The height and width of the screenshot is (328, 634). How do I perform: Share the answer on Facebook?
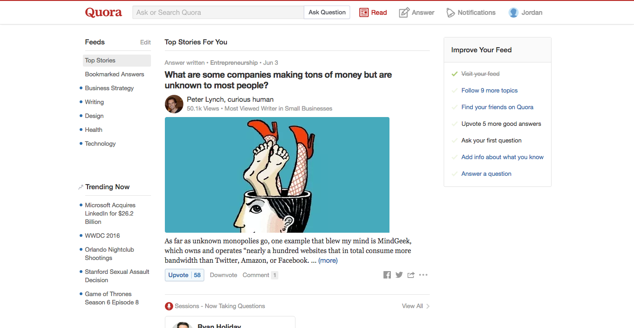[x=387, y=275]
